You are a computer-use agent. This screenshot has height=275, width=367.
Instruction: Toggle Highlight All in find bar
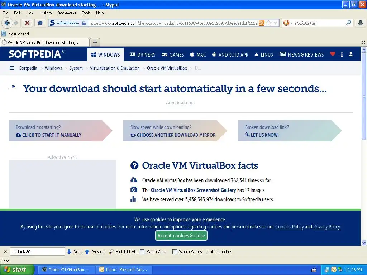click(x=123, y=252)
